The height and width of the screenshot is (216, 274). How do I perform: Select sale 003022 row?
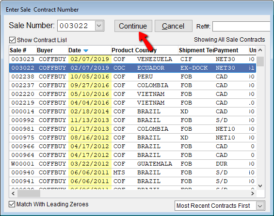pos(132,68)
